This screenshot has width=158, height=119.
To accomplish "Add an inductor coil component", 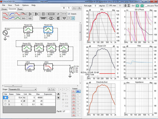I will coord(43,18).
